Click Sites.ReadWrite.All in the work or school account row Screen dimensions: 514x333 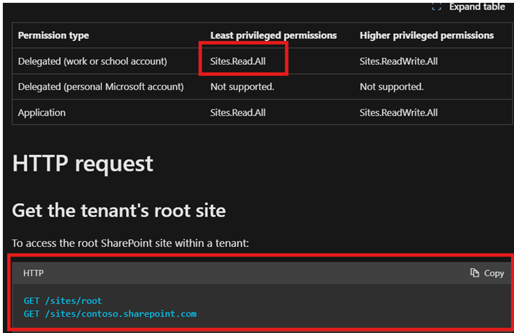399,61
